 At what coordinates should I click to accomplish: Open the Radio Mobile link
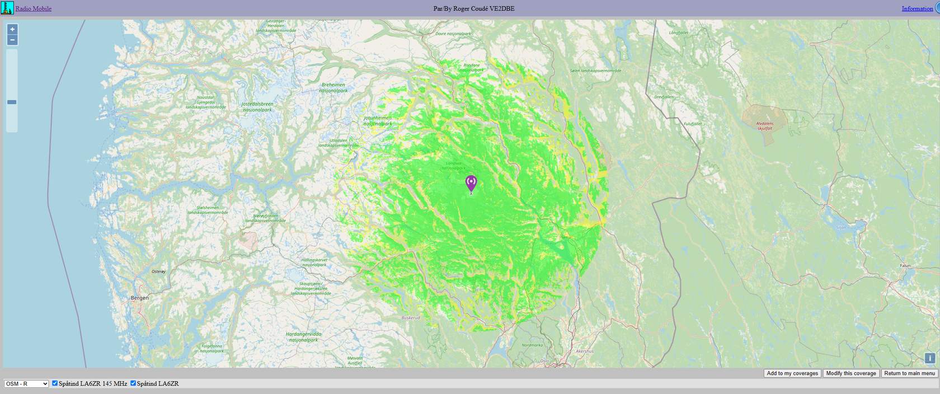coord(34,8)
